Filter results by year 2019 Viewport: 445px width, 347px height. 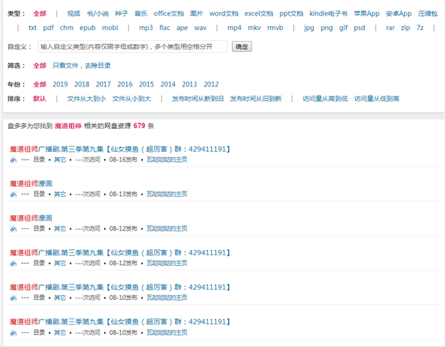click(60, 84)
